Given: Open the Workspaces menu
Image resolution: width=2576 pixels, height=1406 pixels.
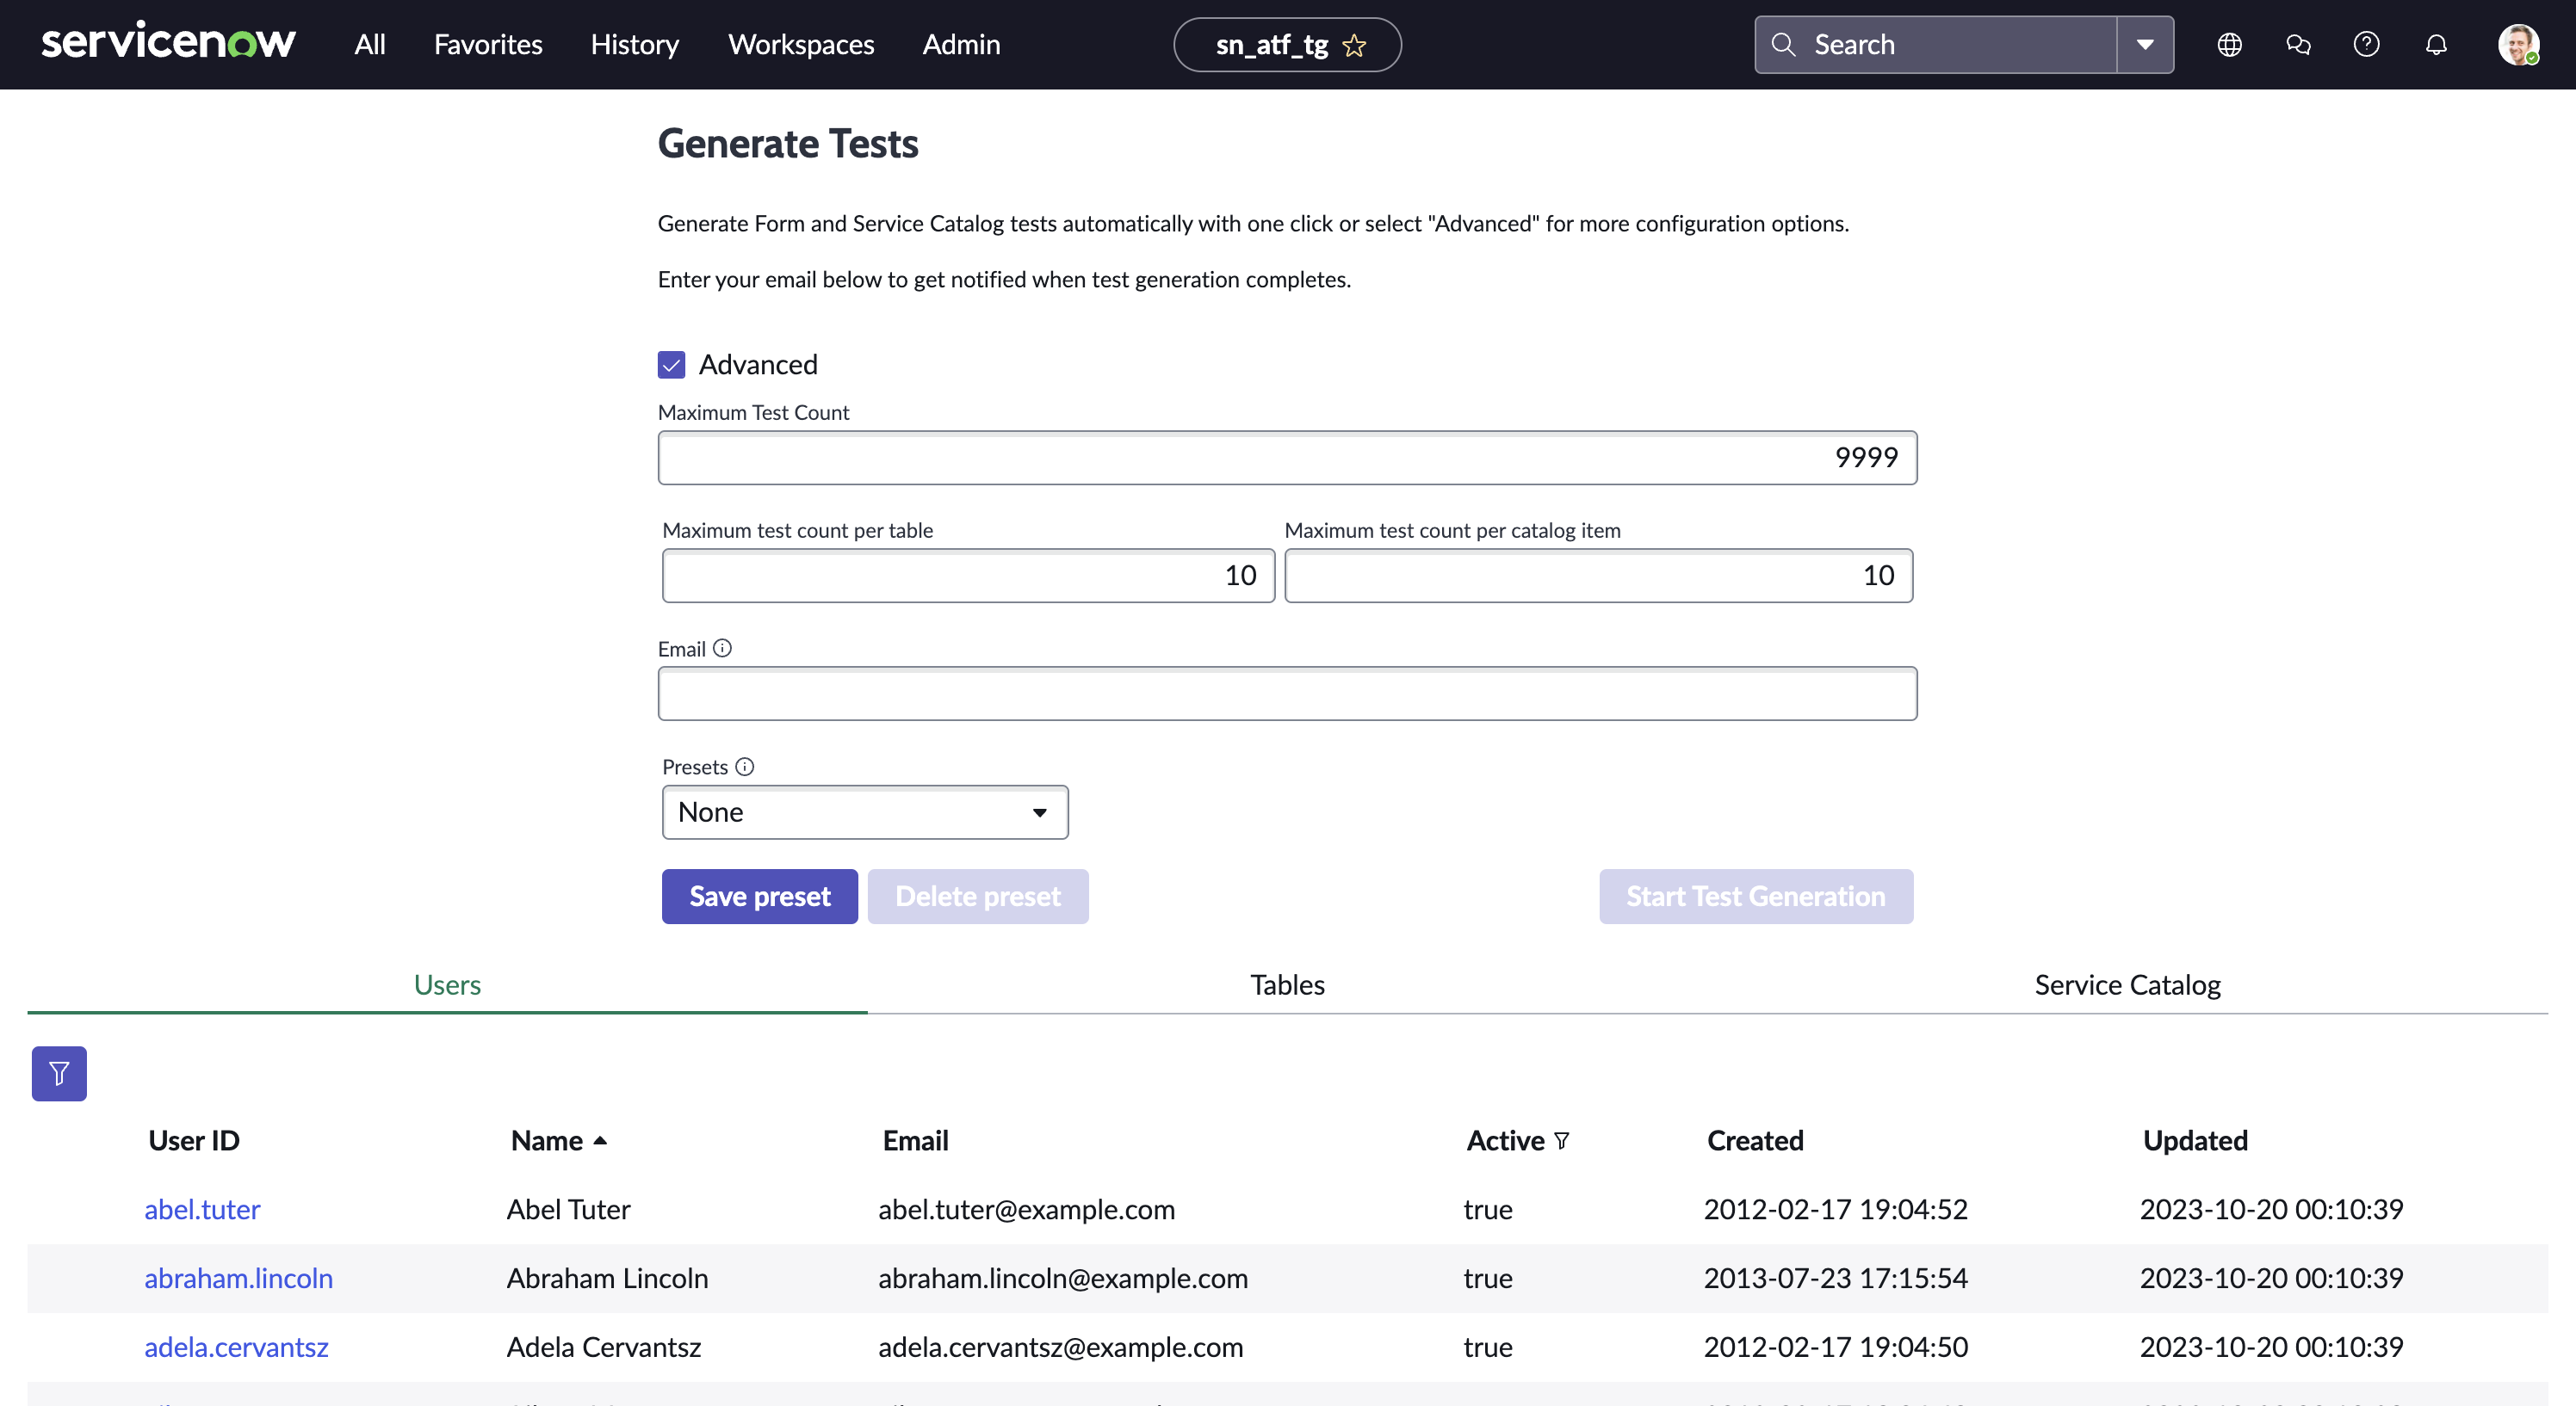Looking at the screenshot, I should pos(800,45).
